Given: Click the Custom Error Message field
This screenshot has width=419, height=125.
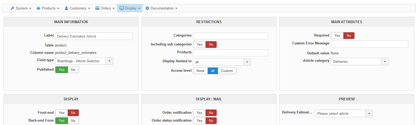Looking at the screenshot, I should (369, 44).
